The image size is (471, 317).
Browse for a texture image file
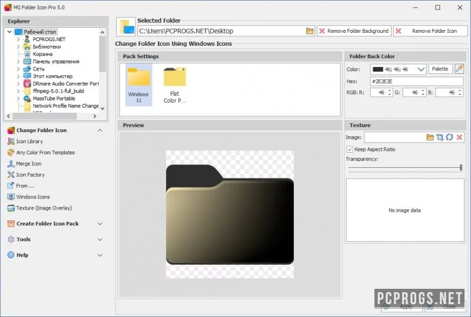tap(430, 137)
